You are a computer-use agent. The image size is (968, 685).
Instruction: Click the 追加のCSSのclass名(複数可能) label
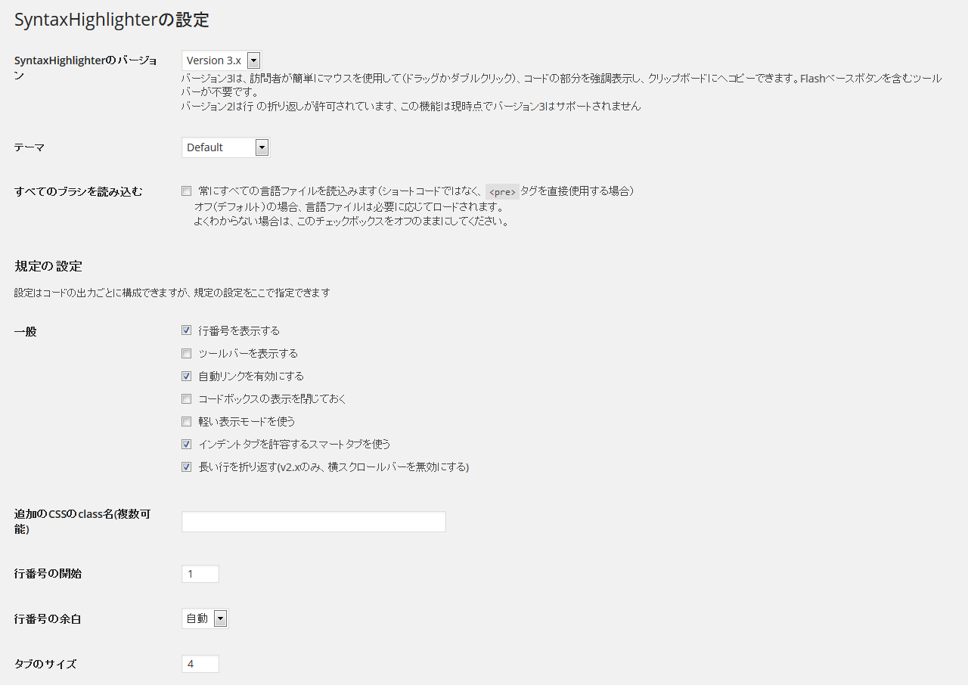[x=82, y=522]
